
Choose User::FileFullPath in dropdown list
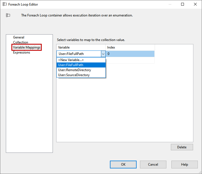[71, 65]
